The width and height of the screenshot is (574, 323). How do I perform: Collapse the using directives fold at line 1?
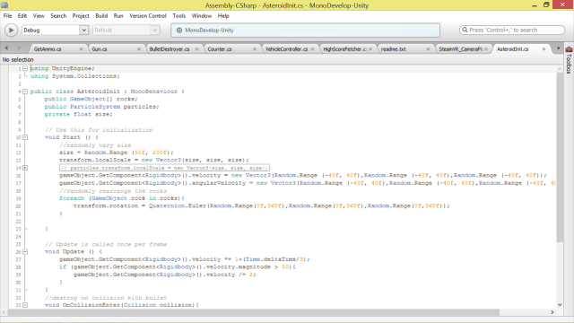(25, 68)
